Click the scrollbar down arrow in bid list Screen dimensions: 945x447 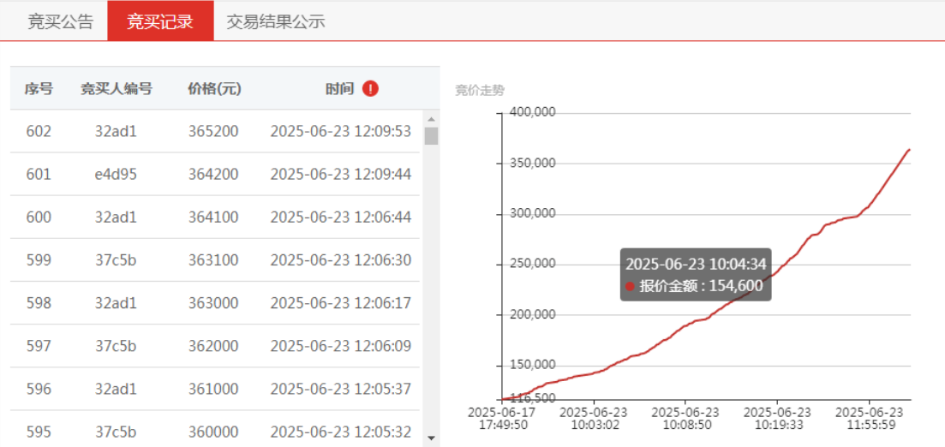click(x=431, y=438)
